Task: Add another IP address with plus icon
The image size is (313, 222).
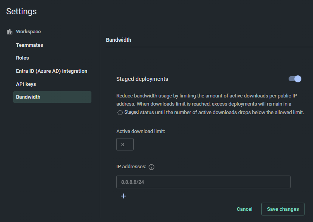Action: [123, 196]
